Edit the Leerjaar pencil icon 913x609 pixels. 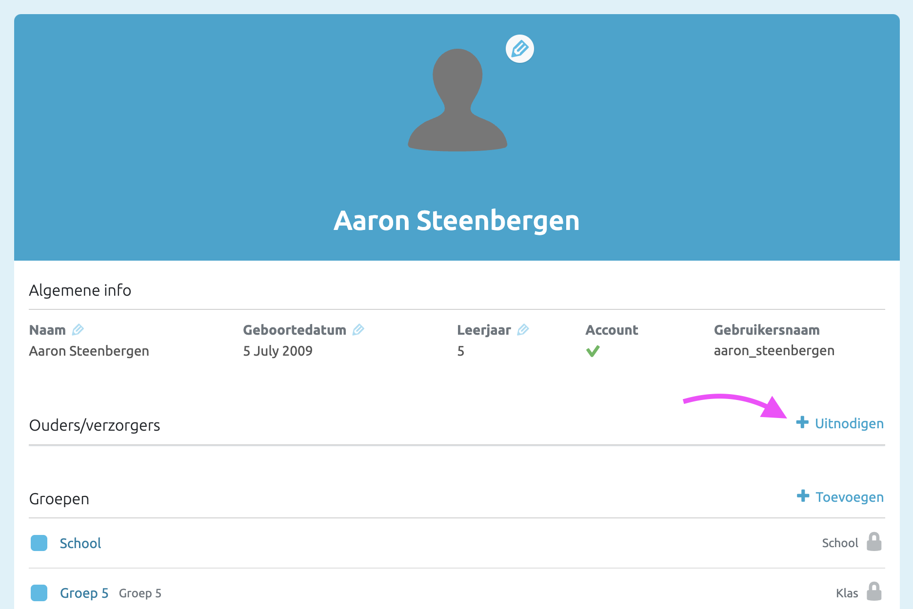523,330
